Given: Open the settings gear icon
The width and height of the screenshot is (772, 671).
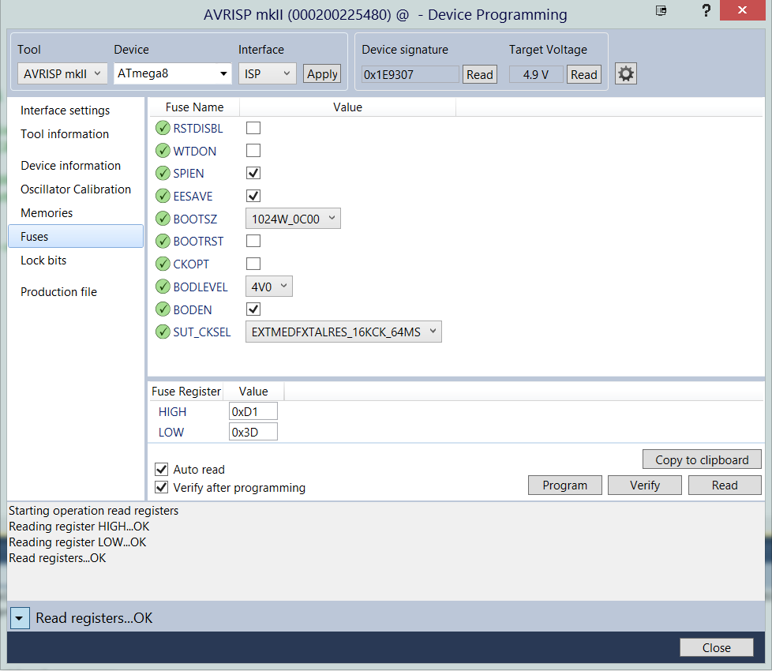Looking at the screenshot, I should pos(626,74).
